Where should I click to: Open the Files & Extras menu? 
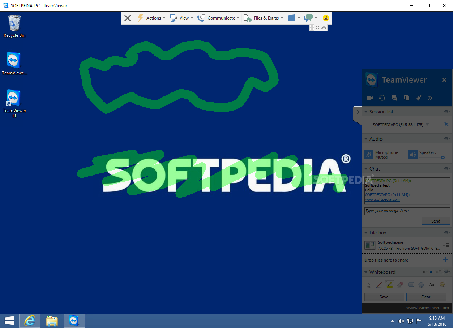[x=263, y=18]
